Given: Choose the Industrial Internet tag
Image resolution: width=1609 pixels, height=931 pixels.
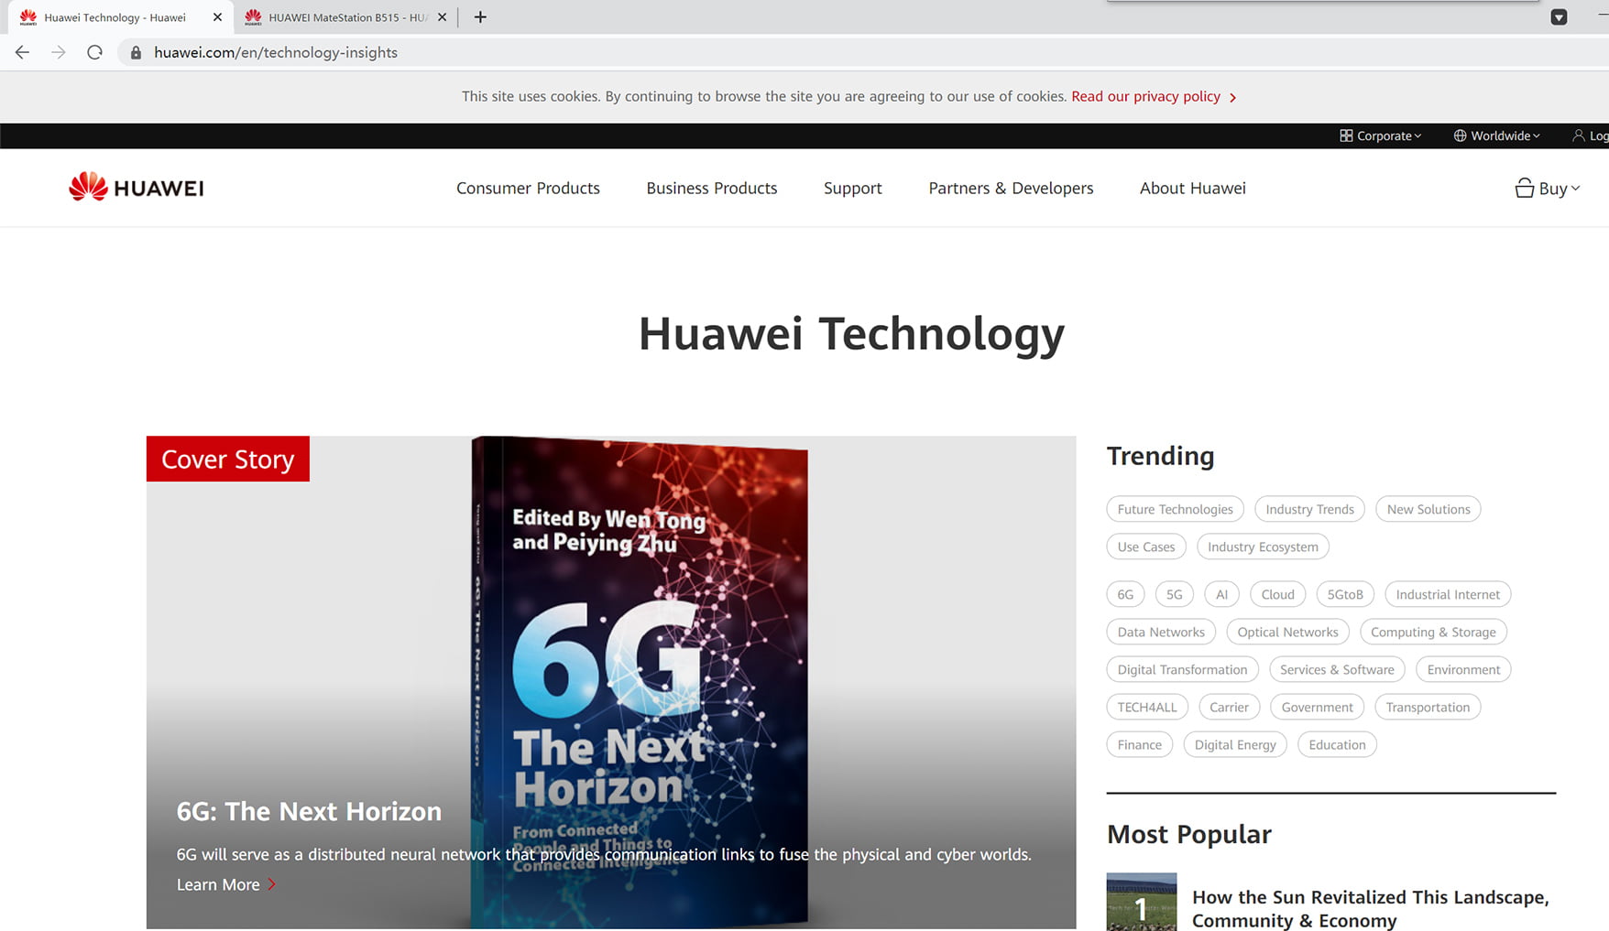Looking at the screenshot, I should pyautogui.click(x=1448, y=594).
